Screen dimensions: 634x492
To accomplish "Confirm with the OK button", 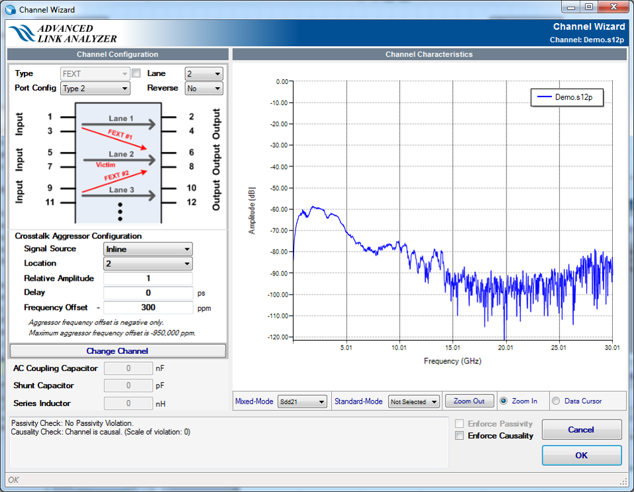I will click(581, 455).
